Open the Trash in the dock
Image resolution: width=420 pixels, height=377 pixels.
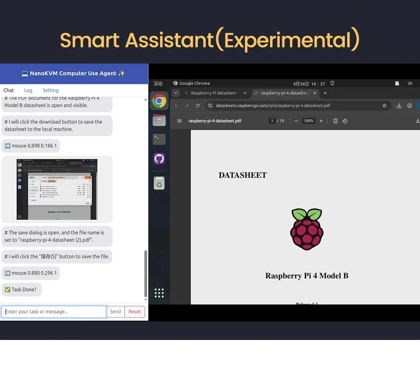tap(159, 183)
